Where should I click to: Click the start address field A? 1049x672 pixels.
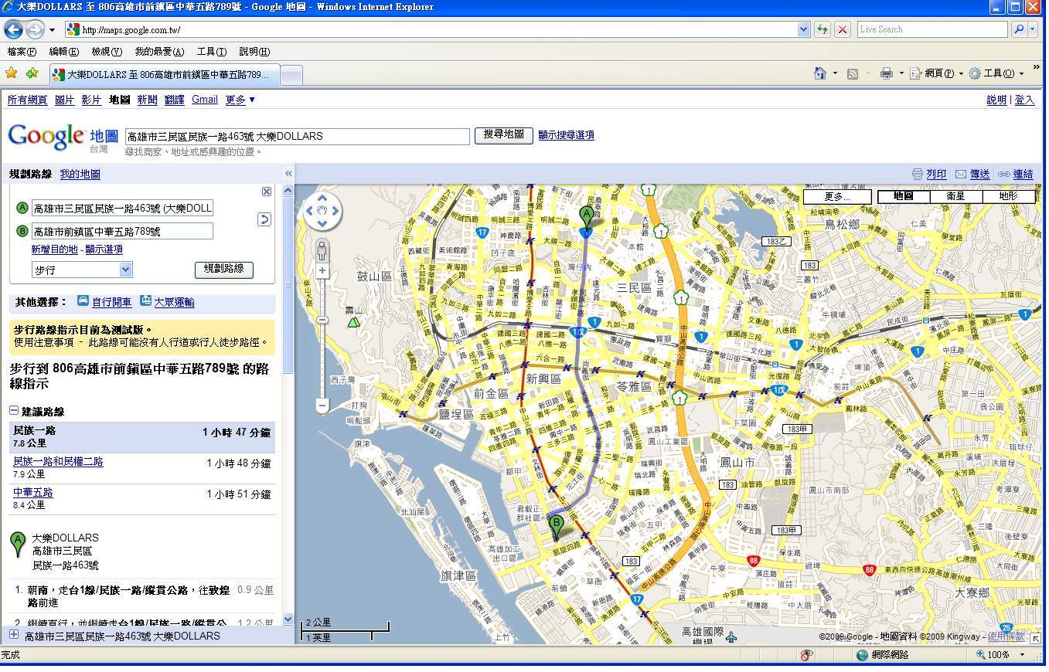(x=122, y=209)
